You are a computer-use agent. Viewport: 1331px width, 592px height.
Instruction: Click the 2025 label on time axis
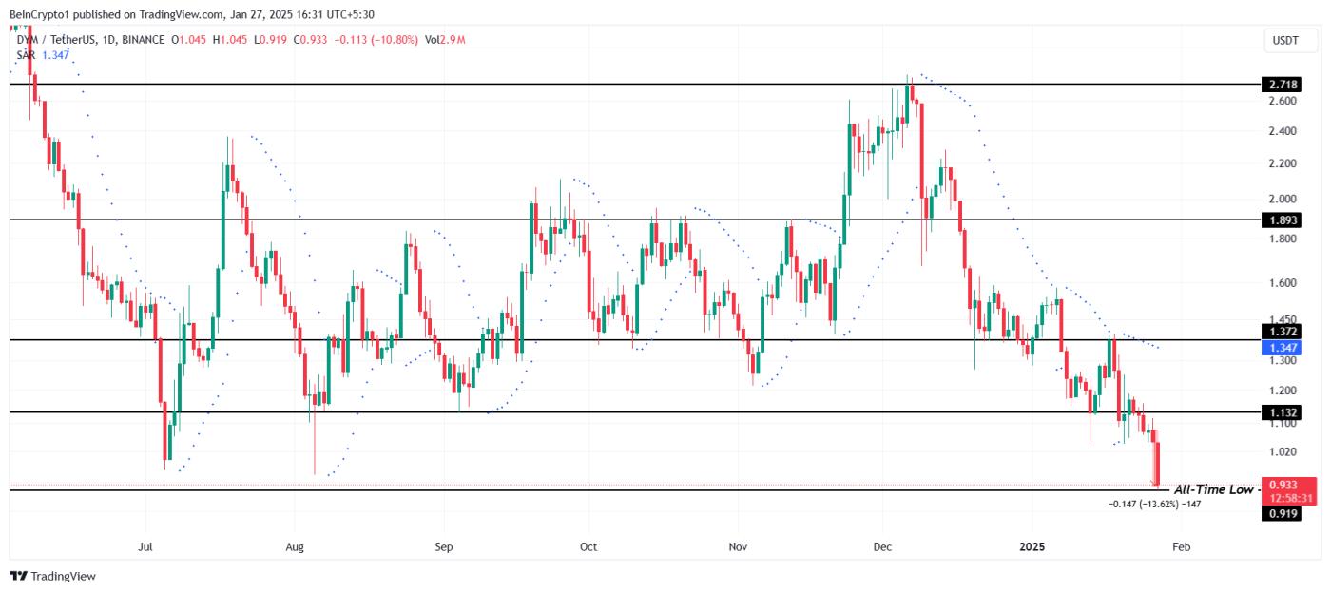tap(1032, 547)
